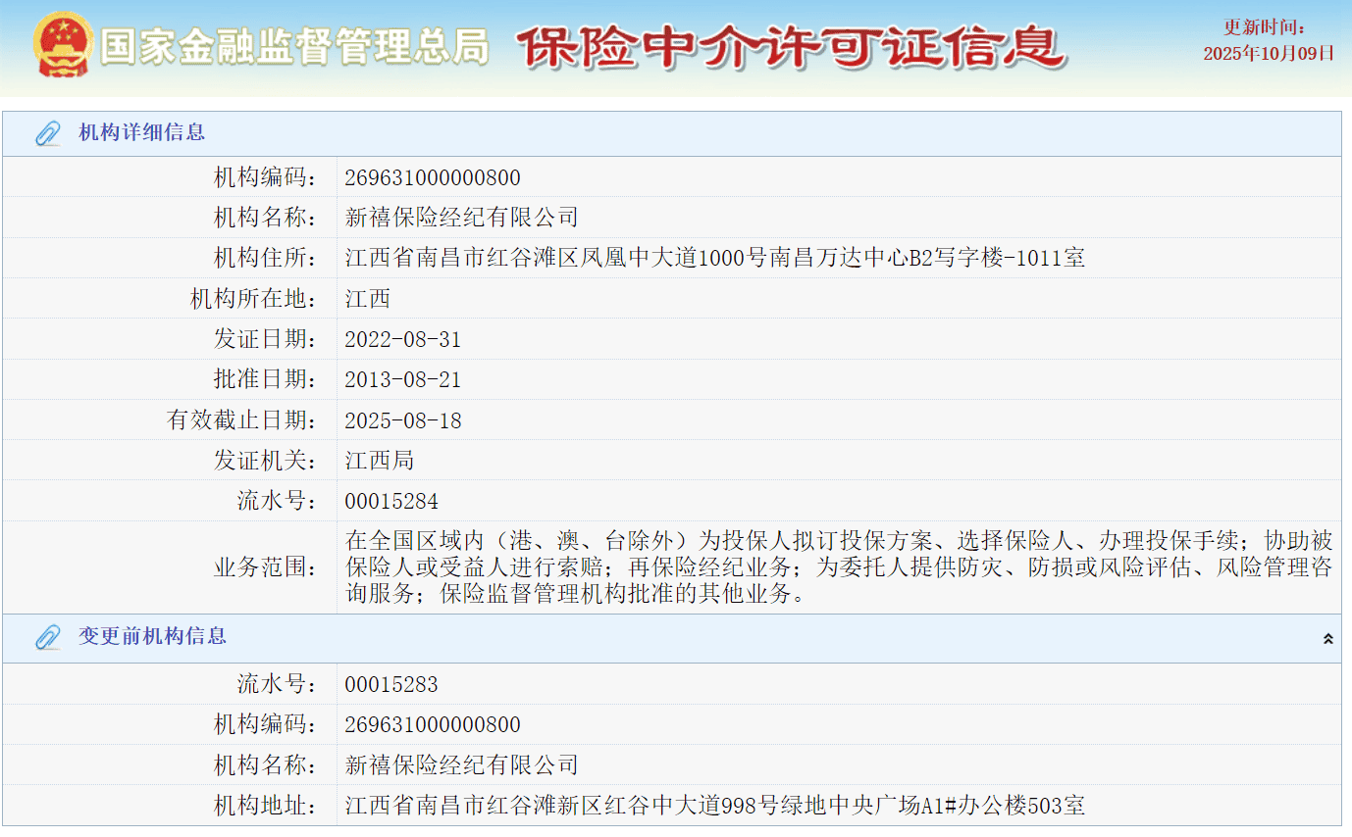Click the old address containing 绿地中央广场
Viewport: 1352px width, 837px height.
(x=714, y=807)
